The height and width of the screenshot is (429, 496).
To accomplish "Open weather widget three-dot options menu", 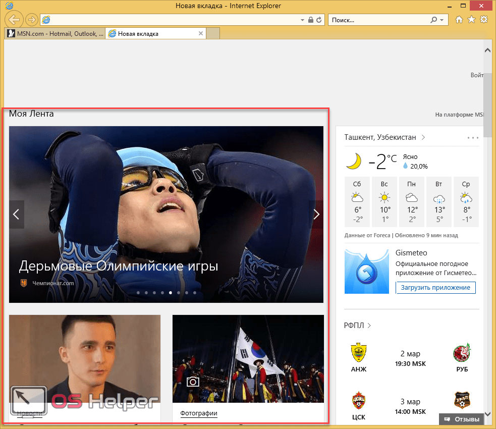I will point(472,137).
